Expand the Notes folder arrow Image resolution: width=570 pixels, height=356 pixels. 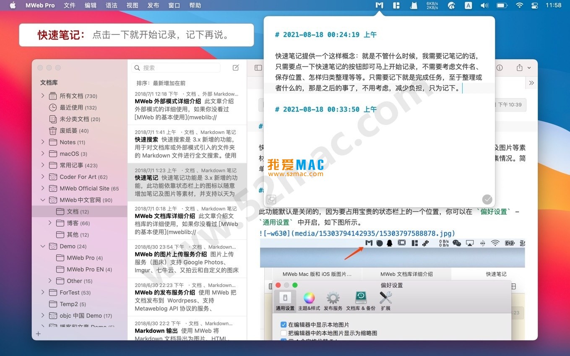[x=43, y=142]
